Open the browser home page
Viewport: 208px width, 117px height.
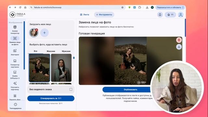point(25,7)
